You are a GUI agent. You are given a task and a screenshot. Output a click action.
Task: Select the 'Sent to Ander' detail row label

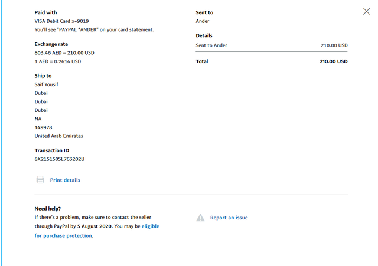pos(211,45)
